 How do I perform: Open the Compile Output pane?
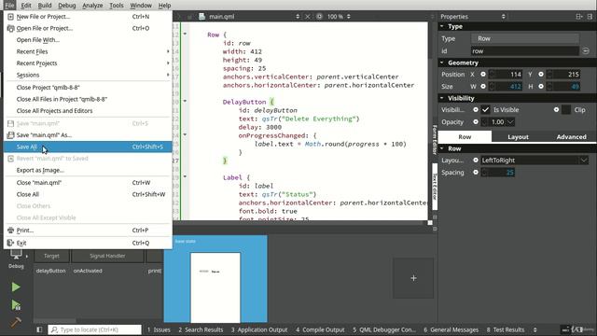[320, 329]
